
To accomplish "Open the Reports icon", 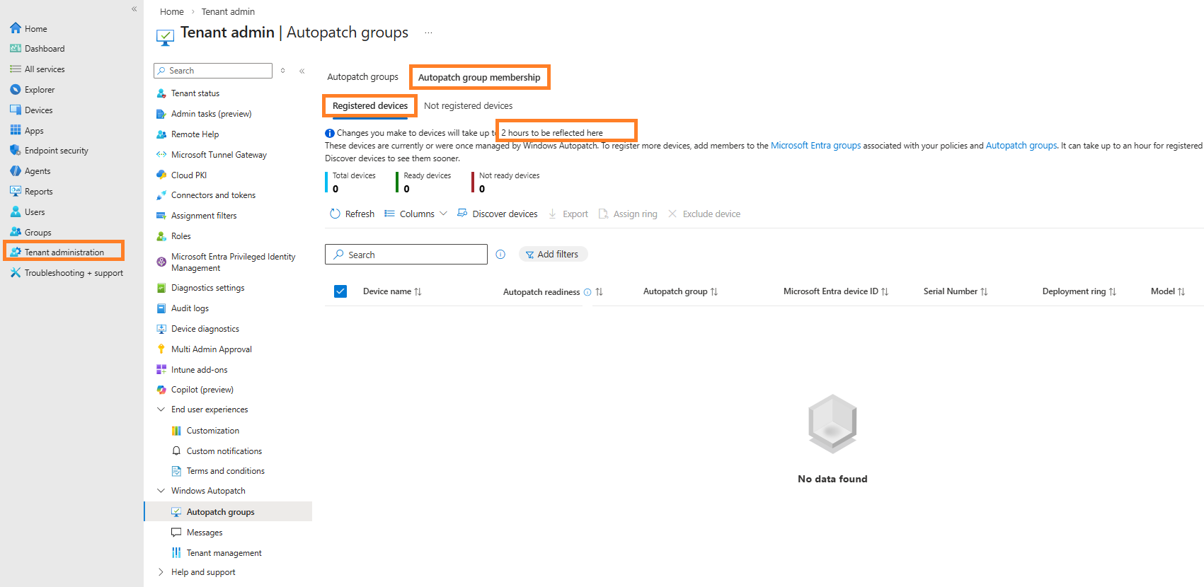I will 16,191.
